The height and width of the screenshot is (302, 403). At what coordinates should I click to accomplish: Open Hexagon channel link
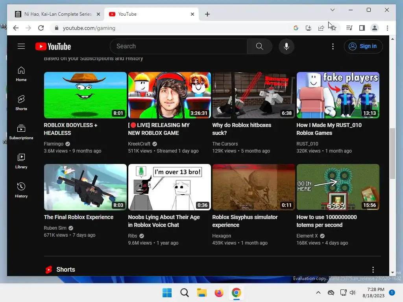coord(222,236)
